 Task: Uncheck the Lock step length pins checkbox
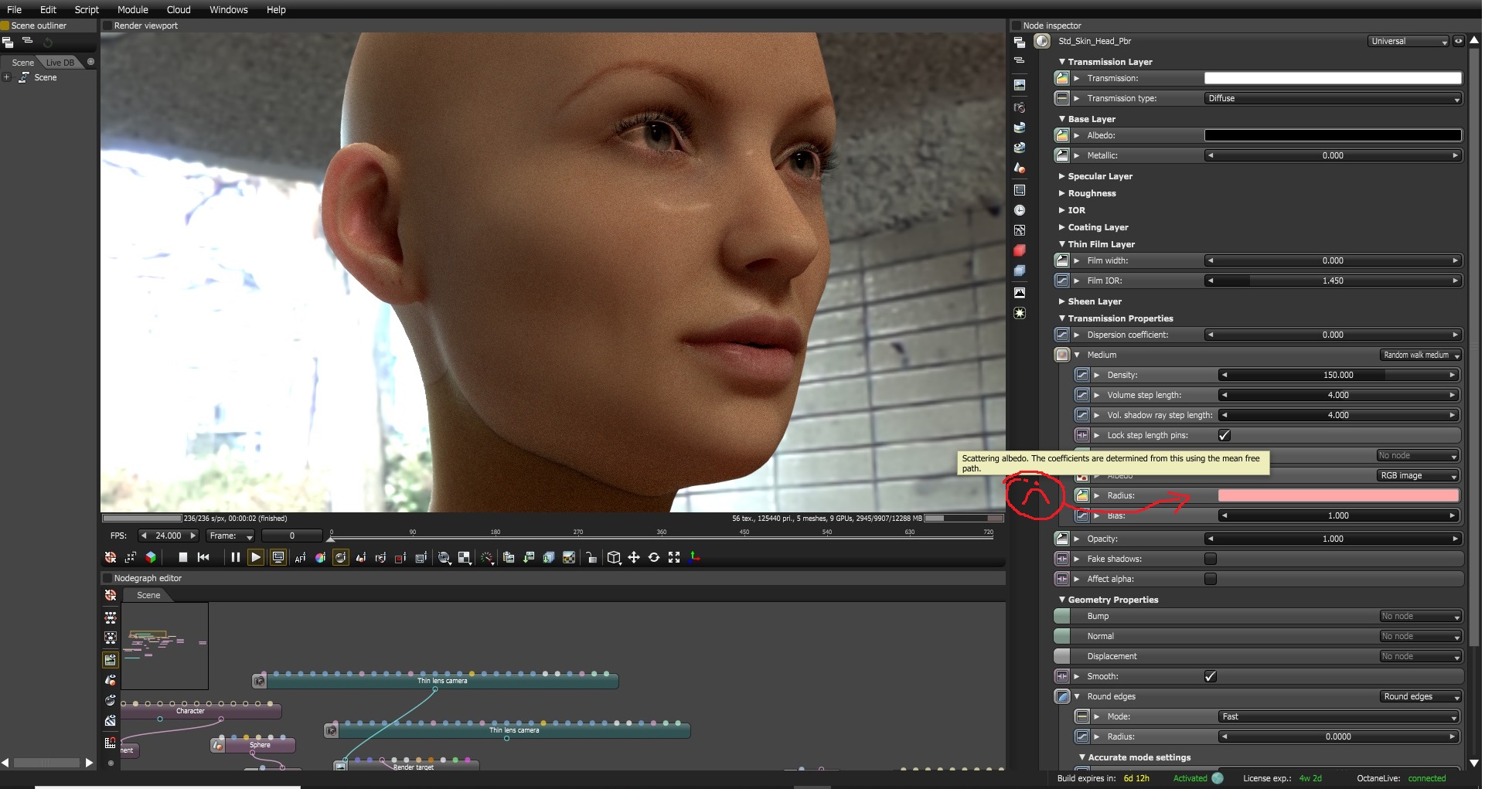[1224, 435]
